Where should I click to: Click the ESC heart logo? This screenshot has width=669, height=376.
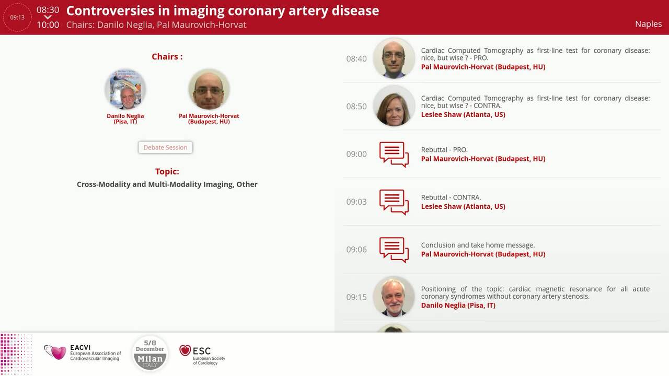point(185,350)
